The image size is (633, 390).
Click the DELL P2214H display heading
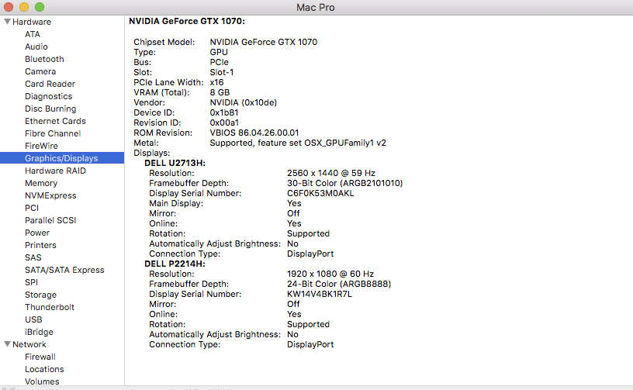175,264
